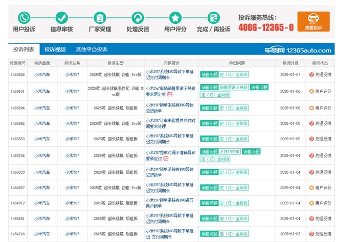Click 用户评分 status icon for complaint 1455694

point(311,108)
